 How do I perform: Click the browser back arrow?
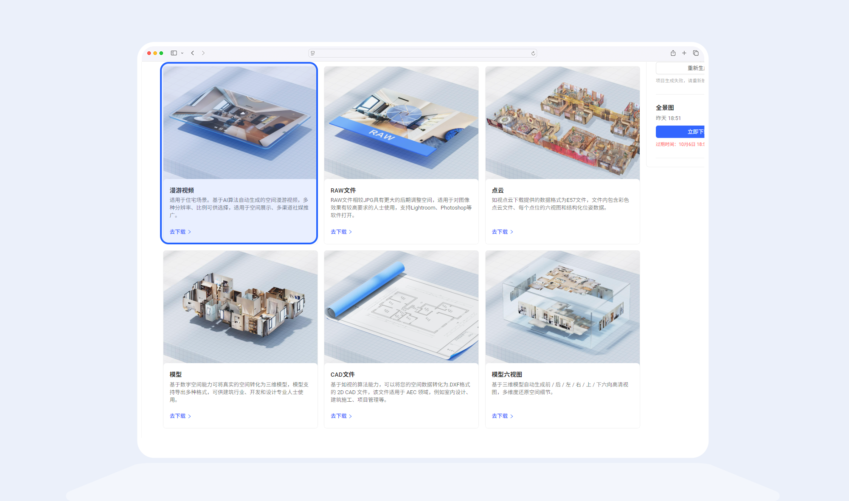[193, 53]
